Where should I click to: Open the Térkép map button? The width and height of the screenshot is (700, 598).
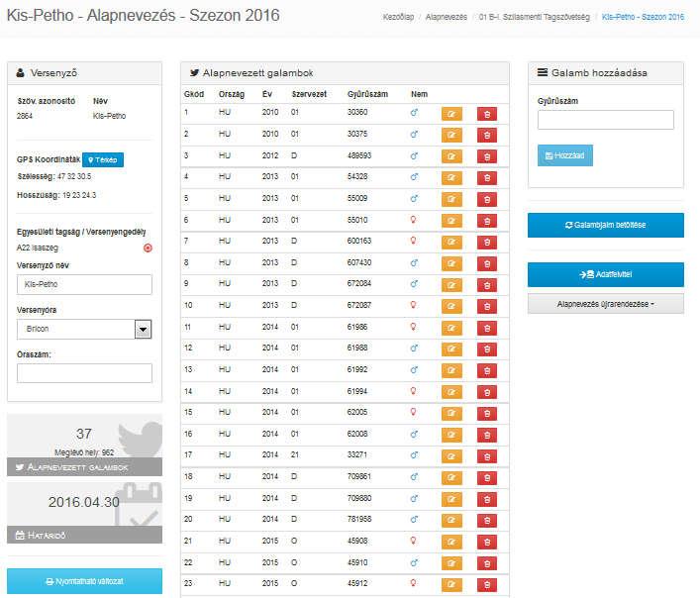click(103, 159)
